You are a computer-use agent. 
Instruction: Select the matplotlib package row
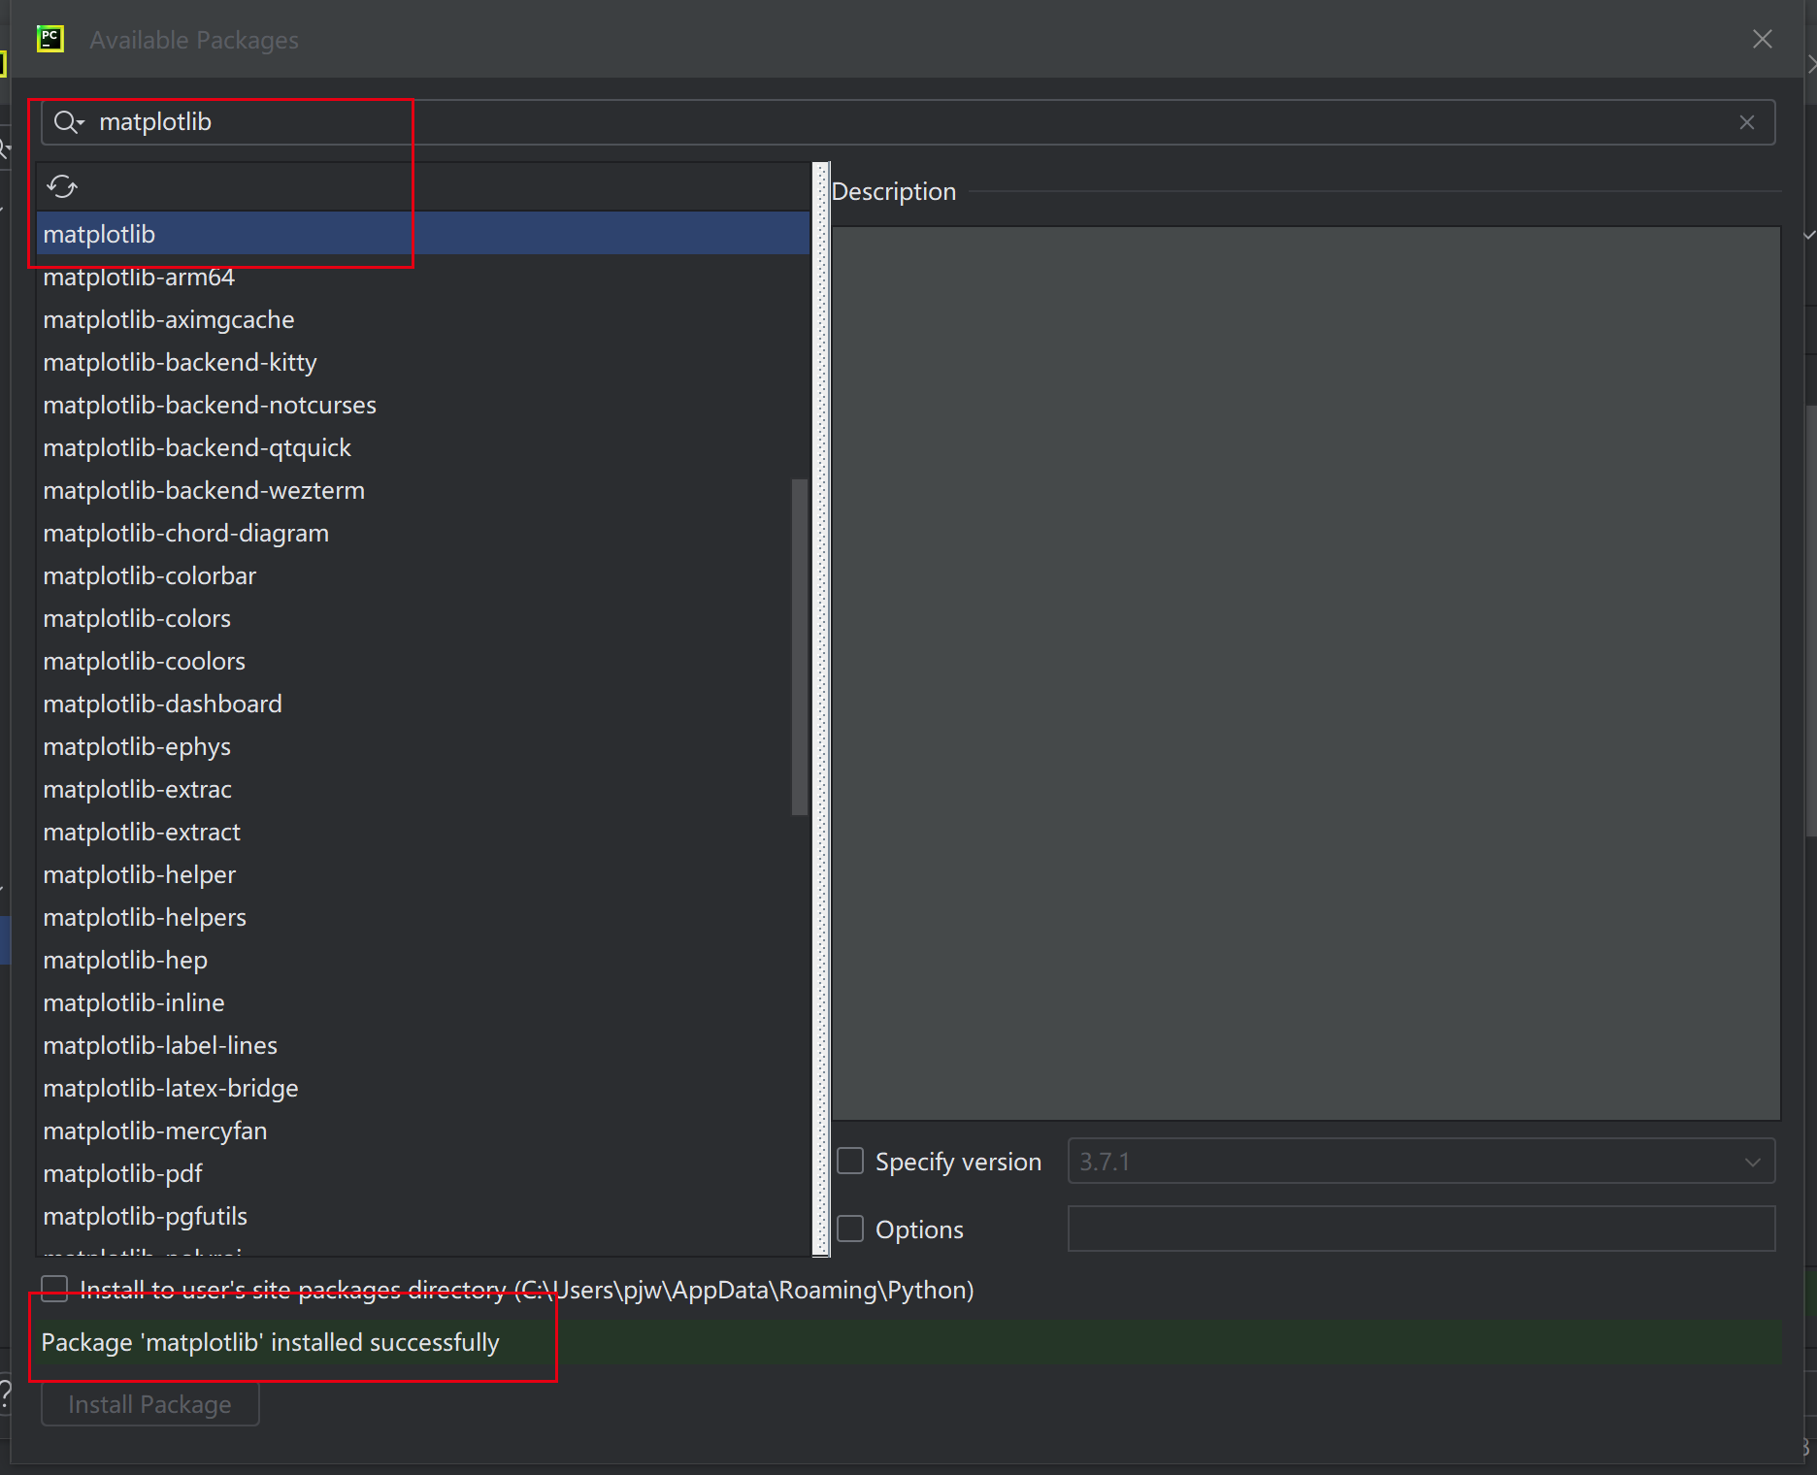point(423,234)
